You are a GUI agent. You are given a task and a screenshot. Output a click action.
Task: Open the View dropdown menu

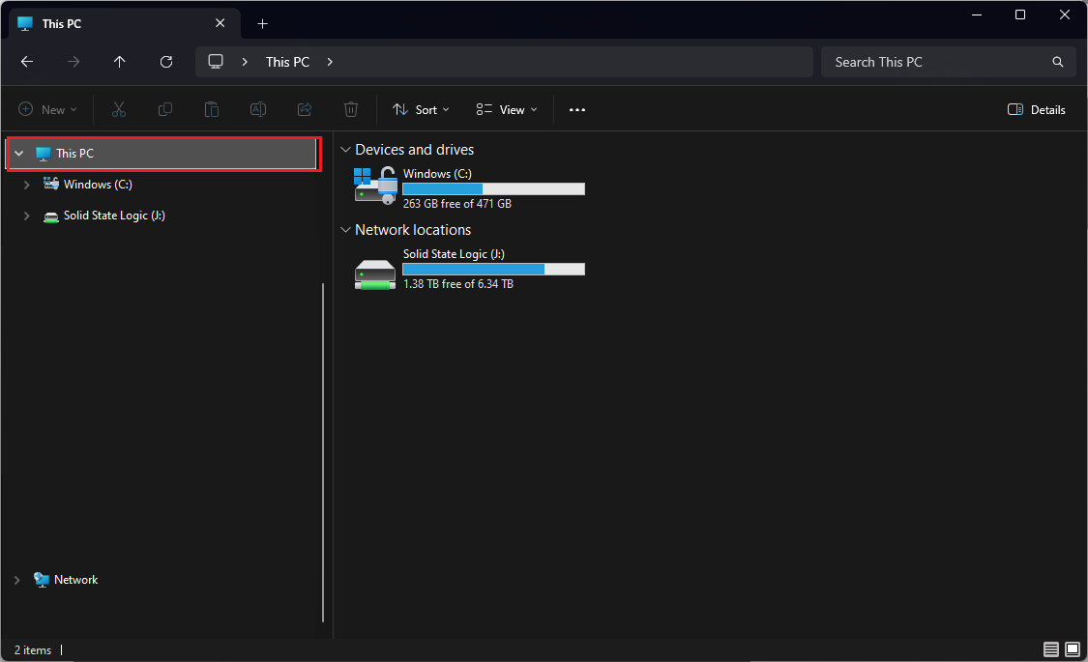[x=507, y=109]
